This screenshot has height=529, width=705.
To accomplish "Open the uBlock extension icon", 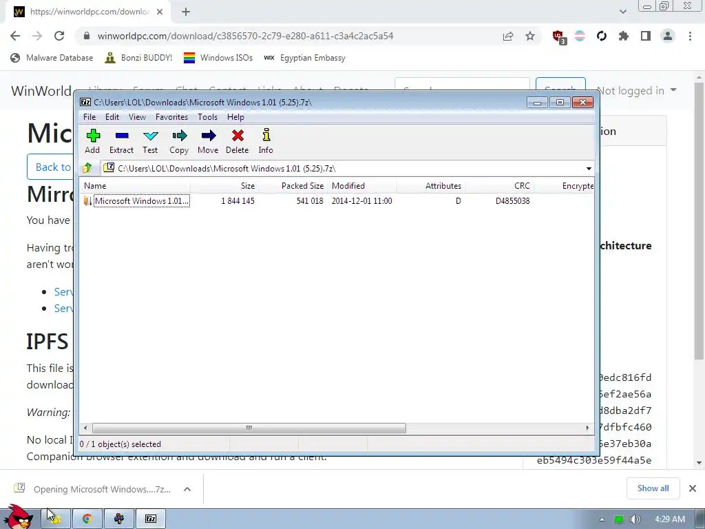I will (x=559, y=37).
